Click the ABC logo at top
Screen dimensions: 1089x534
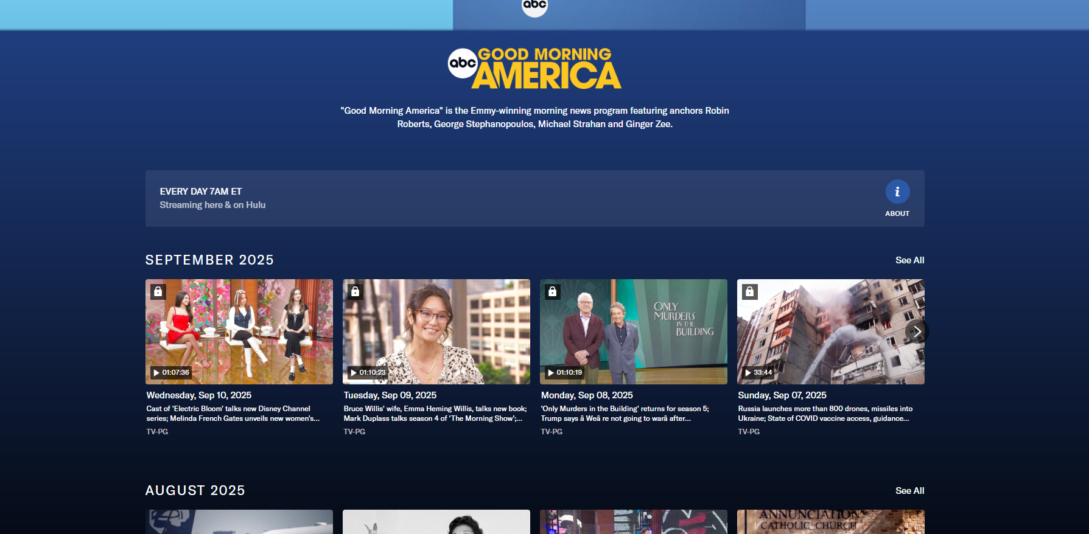[x=534, y=6]
